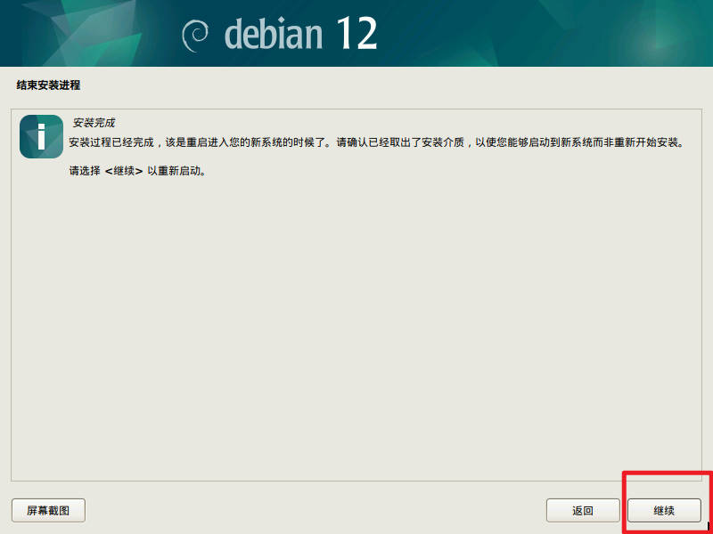This screenshot has height=534, width=713.
Task: Click the sentence starting 安装过程已经完成
Action: pos(376,142)
